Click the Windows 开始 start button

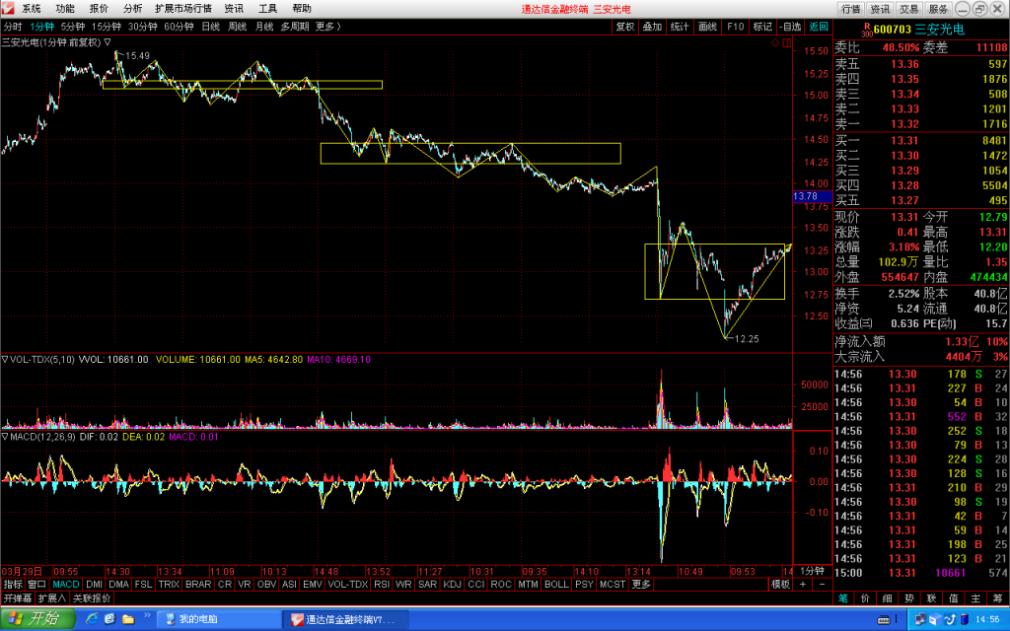pos(37,619)
